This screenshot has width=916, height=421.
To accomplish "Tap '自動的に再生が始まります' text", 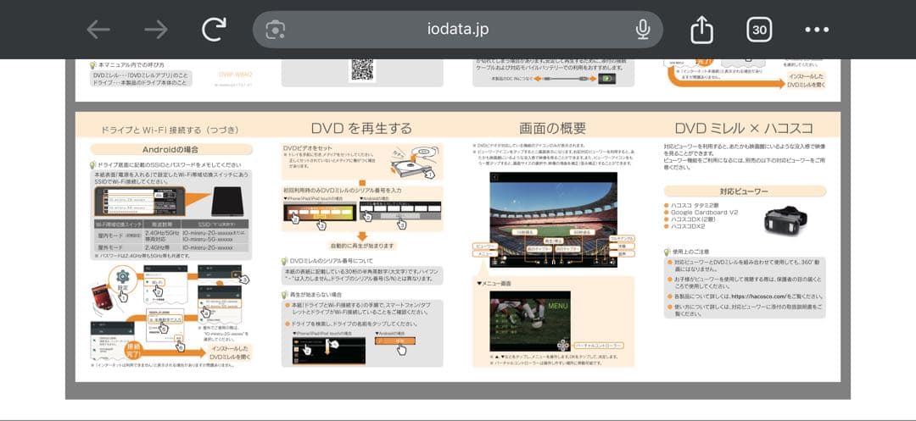I will 362,246.
